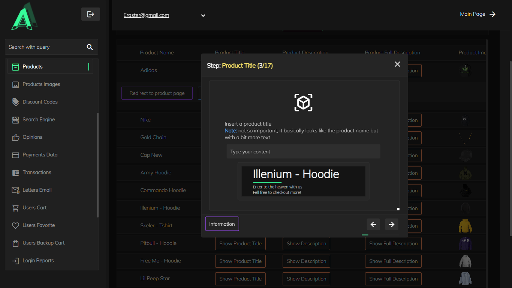Select Products menu item
This screenshot has height=288, width=512.
pyautogui.click(x=33, y=67)
